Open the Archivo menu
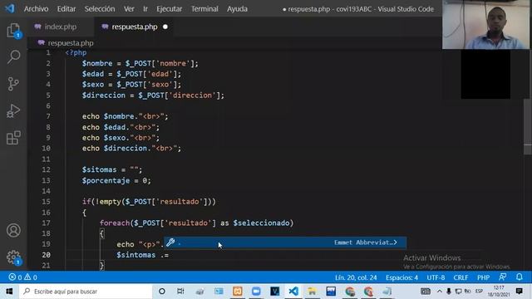The width and height of the screenshot is (532, 299). [36, 9]
